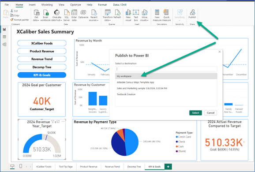Screen dimensions: 255x172
Task: Click the Credit Card legend item
Action: (183, 137)
